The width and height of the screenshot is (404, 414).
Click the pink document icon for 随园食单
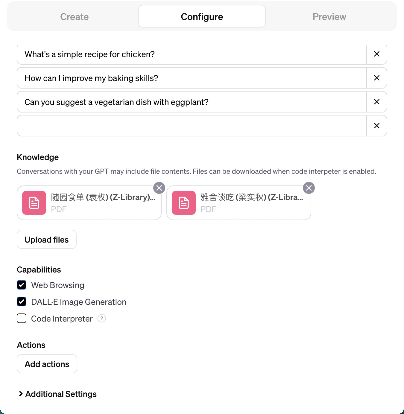tap(34, 203)
